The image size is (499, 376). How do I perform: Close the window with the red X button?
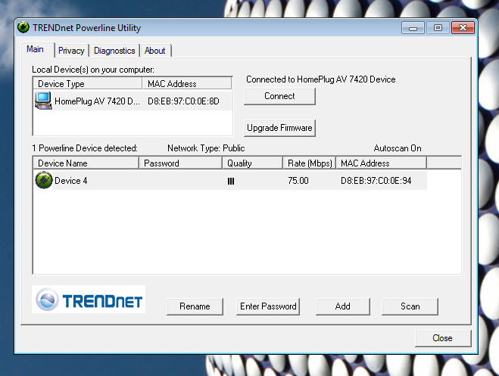coord(463,28)
